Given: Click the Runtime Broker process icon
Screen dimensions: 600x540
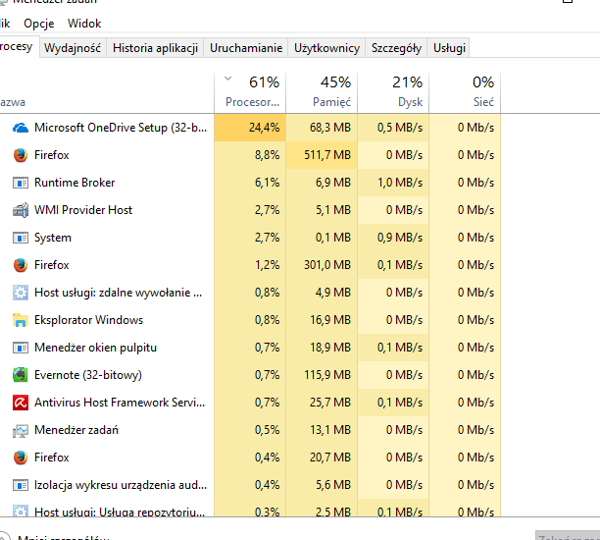Looking at the screenshot, I should point(21,183).
